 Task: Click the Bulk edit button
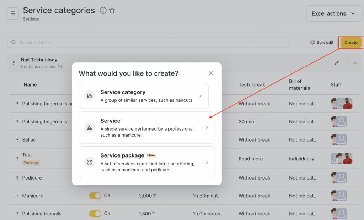click(322, 42)
